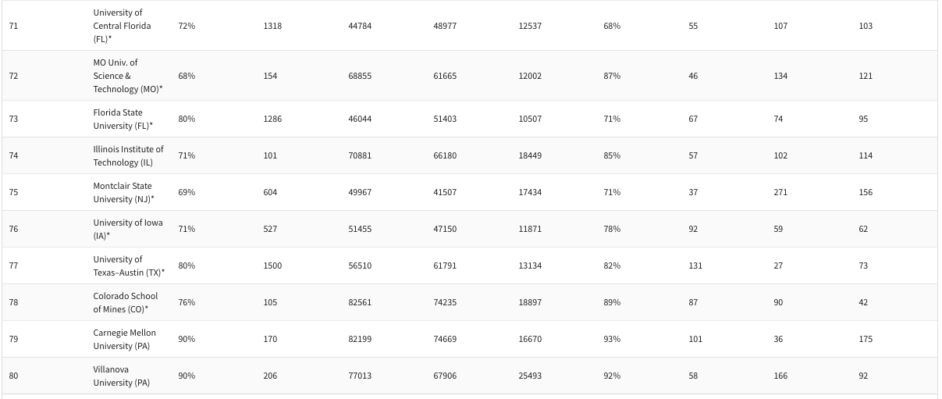This screenshot has height=399, width=942.
Task: Open Florida State University (FL) entry
Action: pos(123,119)
